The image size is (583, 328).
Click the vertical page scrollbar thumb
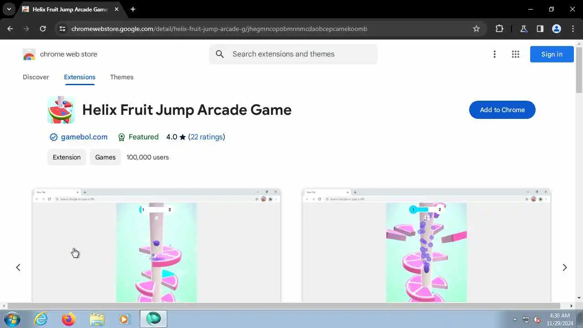tap(579, 69)
